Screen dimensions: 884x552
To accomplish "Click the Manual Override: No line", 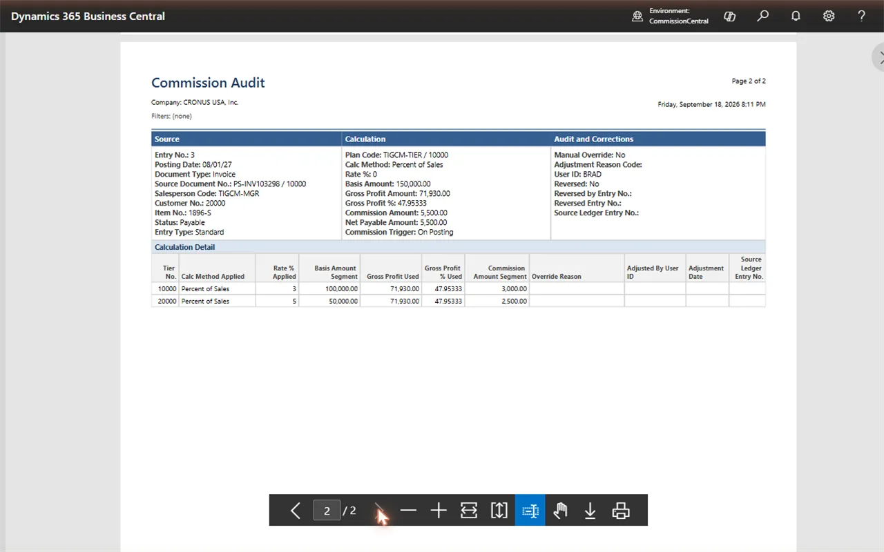I will click(589, 155).
